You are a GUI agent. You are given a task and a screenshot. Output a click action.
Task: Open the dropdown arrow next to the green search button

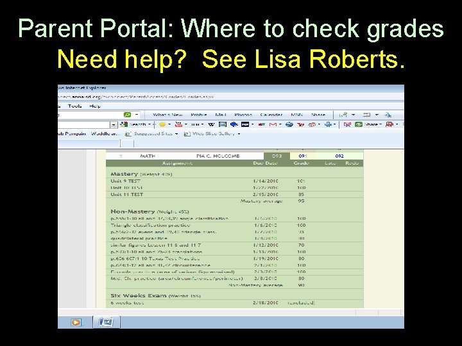(x=137, y=115)
